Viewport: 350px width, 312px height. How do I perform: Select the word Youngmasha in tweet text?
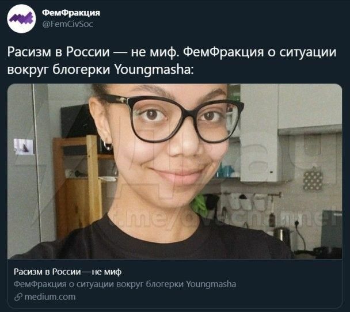[x=153, y=70]
